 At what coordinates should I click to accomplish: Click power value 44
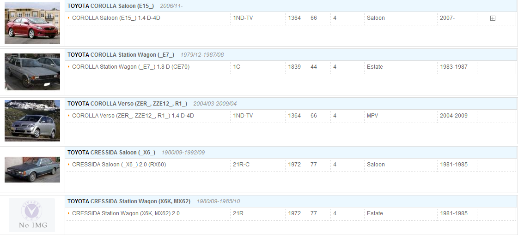click(x=314, y=66)
